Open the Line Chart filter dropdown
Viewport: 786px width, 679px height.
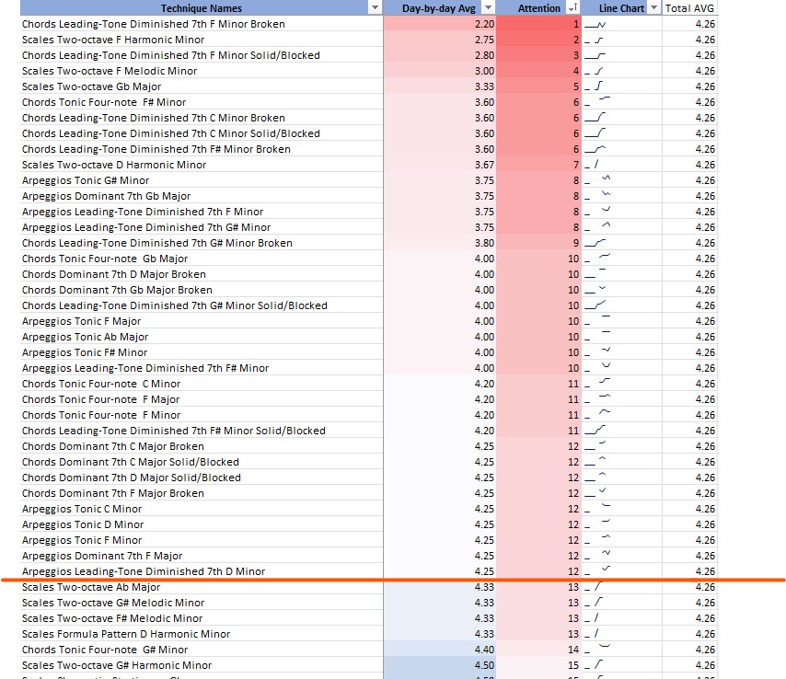click(653, 8)
